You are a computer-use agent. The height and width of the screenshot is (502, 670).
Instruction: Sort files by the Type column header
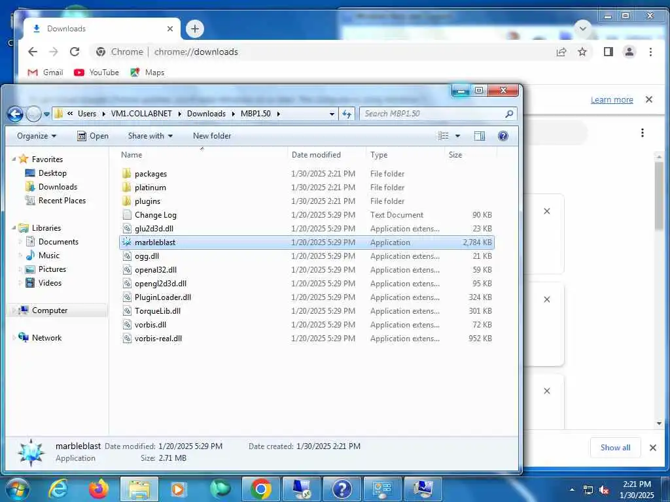pos(379,155)
